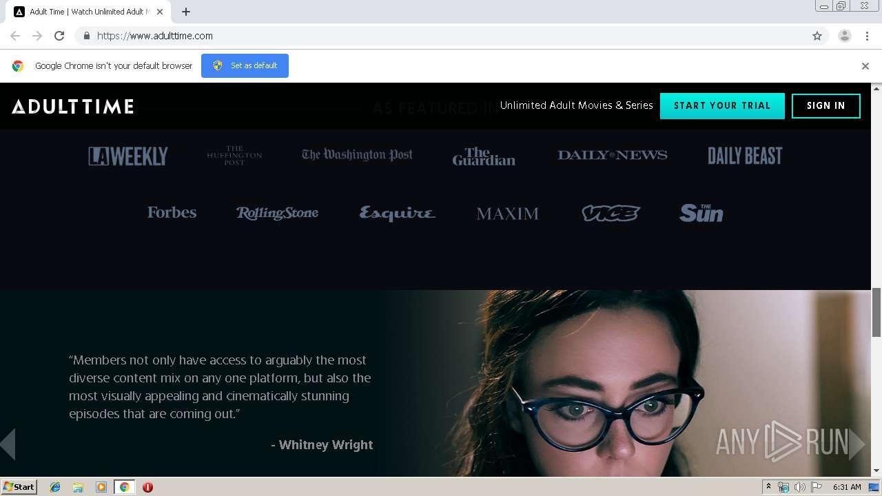Click the LA Weekly logo
The width and height of the screenshot is (882, 496).
128,156
